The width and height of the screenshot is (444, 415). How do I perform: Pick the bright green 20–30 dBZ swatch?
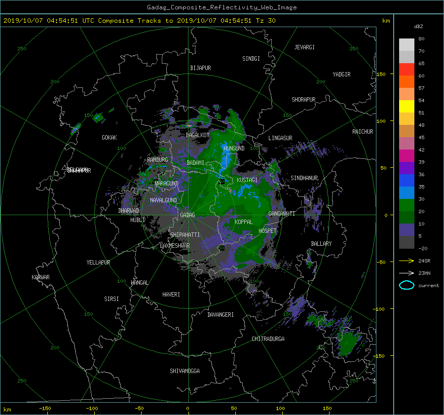[x=407, y=205]
